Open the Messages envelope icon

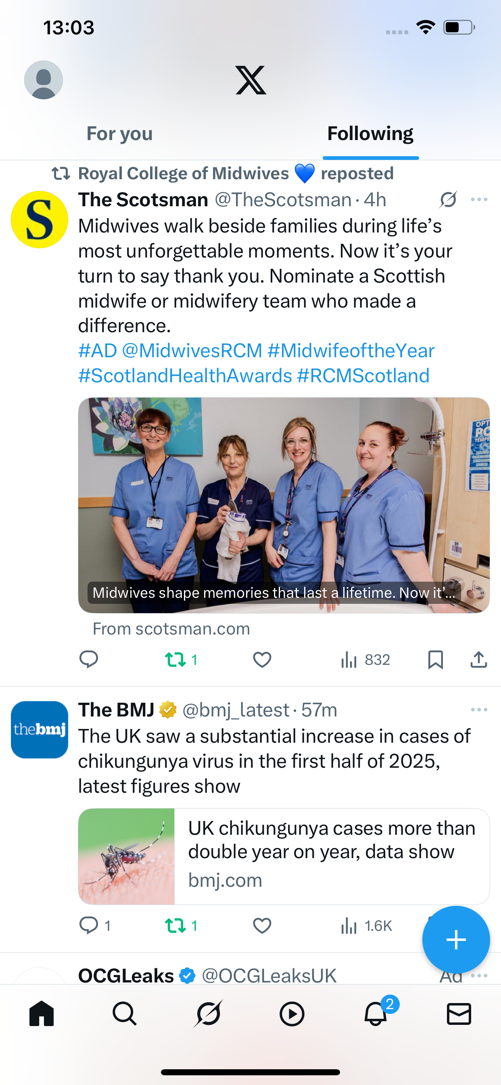(x=459, y=1014)
